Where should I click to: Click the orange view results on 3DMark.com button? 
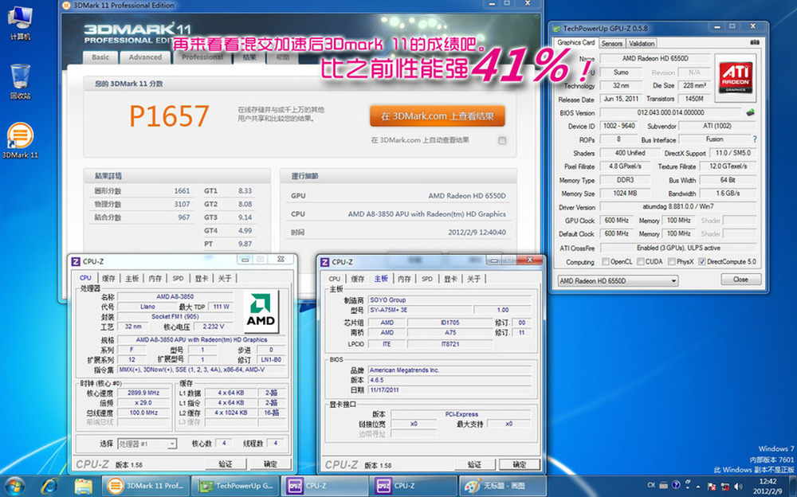(437, 116)
